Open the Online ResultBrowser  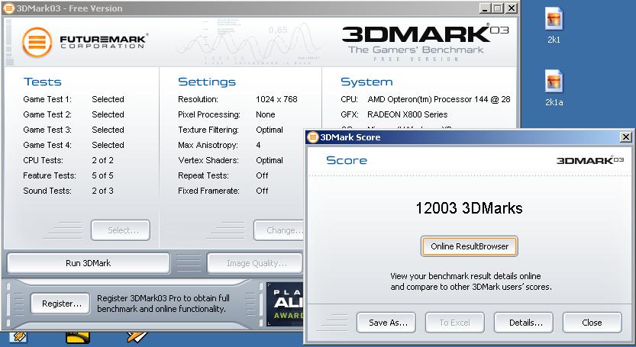click(470, 246)
